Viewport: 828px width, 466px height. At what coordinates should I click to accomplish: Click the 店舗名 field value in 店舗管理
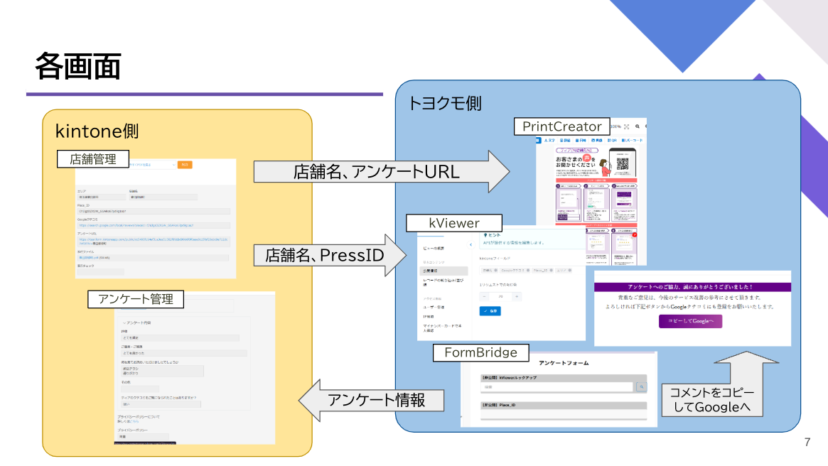click(x=163, y=197)
